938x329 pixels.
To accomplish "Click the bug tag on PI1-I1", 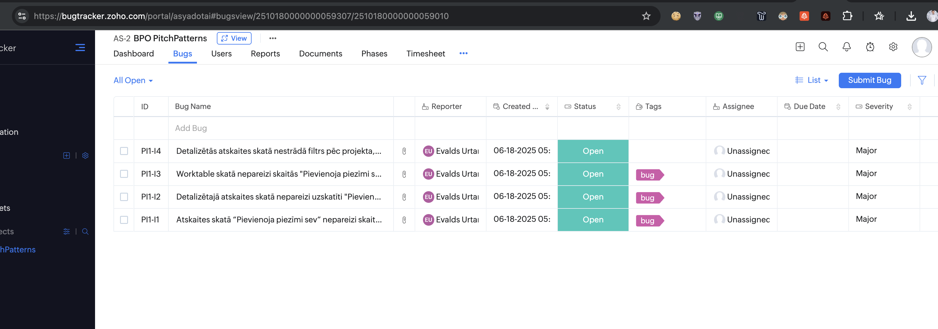I will click(x=649, y=221).
